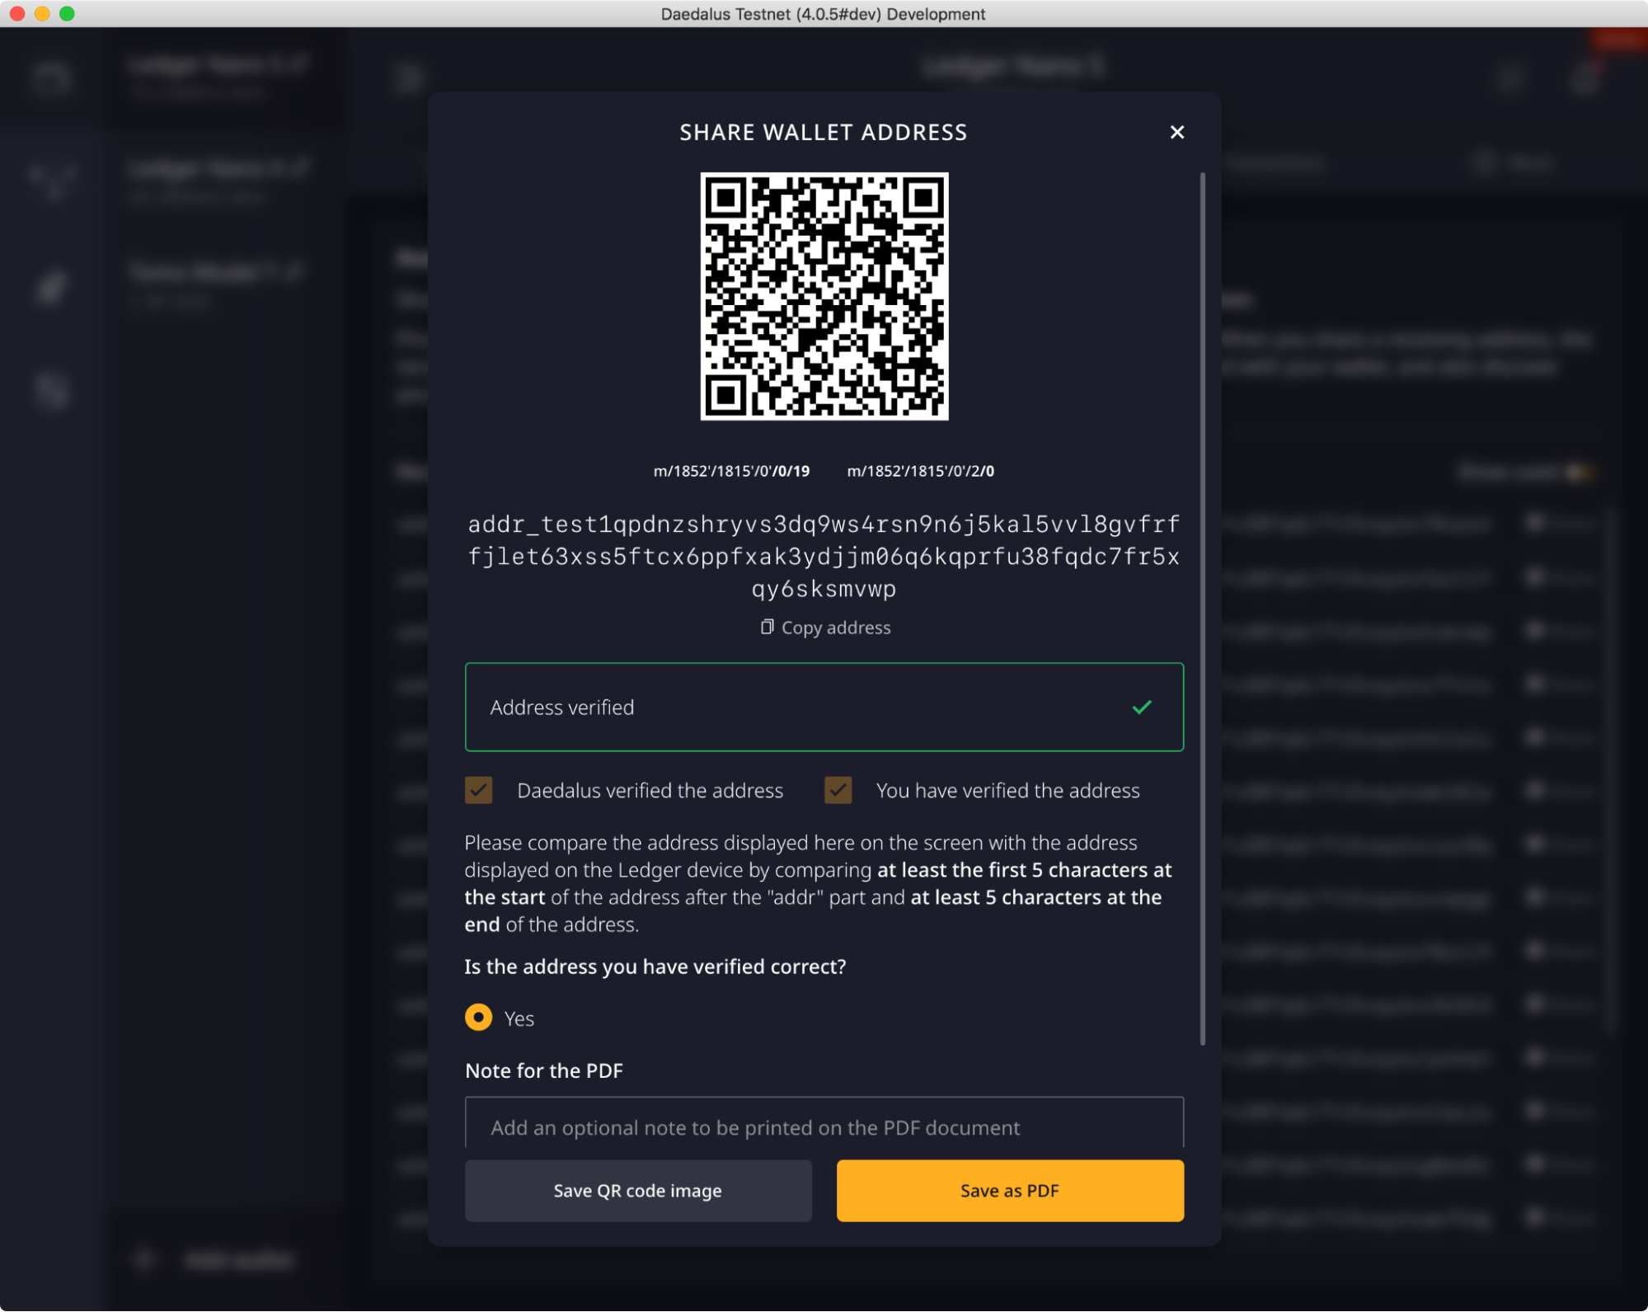Click the 'Note for the PDF' label
Screen dimensions: 1648x1312
click(x=544, y=1070)
